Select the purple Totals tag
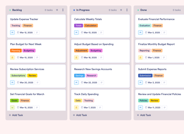The image size is (184, 134). 78,26
